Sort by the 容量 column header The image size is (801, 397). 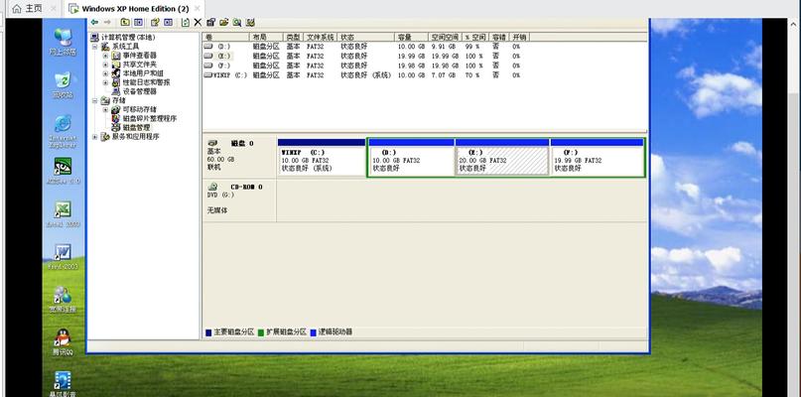(x=411, y=38)
